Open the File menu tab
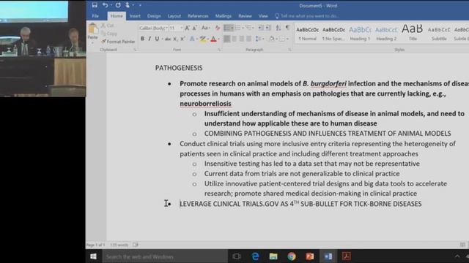This screenshot has height=263, width=469. (x=95, y=16)
